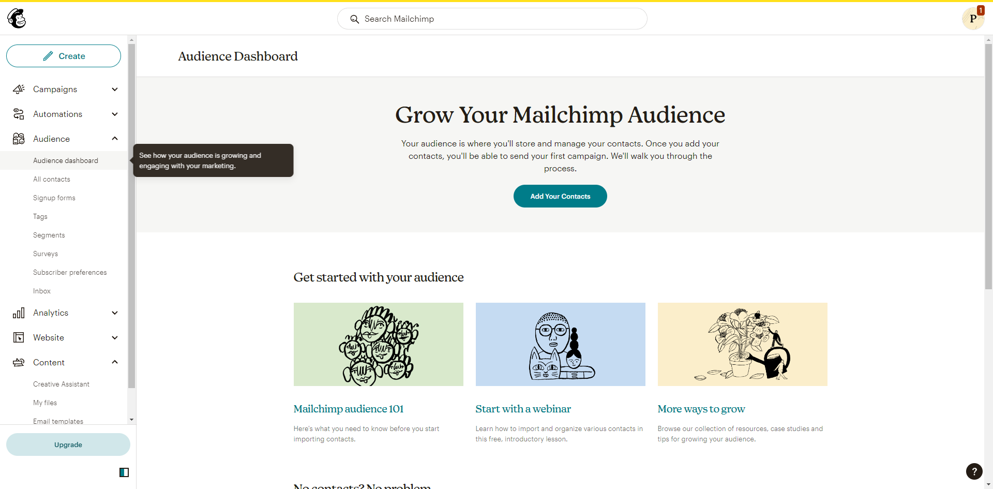The width and height of the screenshot is (993, 489).
Task: Open Mailchimp audience 101 link
Action: click(349, 409)
